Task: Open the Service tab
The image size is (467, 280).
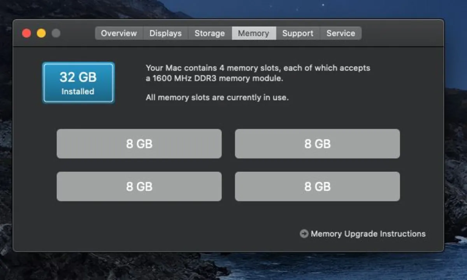Action: pyautogui.click(x=341, y=33)
